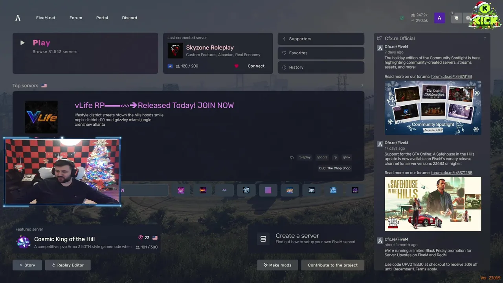Click the vLife server logo image
The image size is (503, 283).
click(x=41, y=117)
